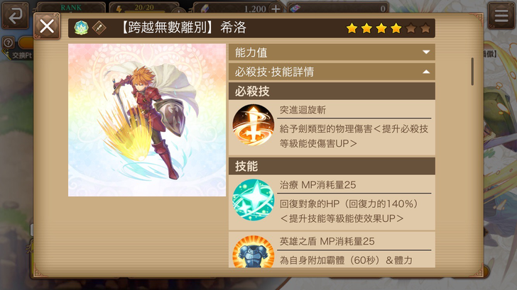Click the 能力值 dropdown arrow
Image resolution: width=517 pixels, height=290 pixels.
coord(426,52)
